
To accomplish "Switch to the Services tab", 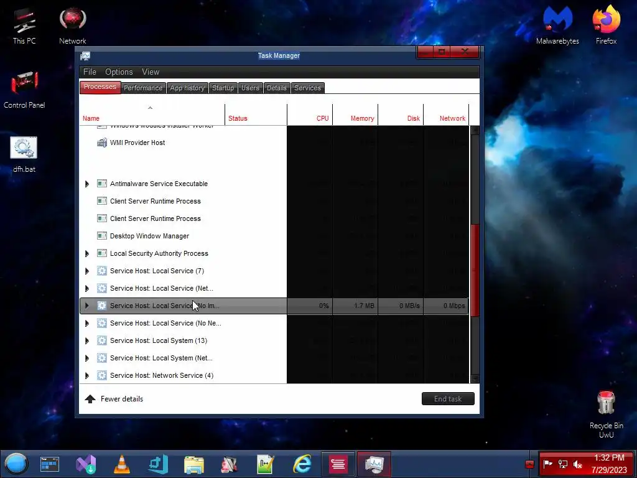I will click(x=307, y=88).
